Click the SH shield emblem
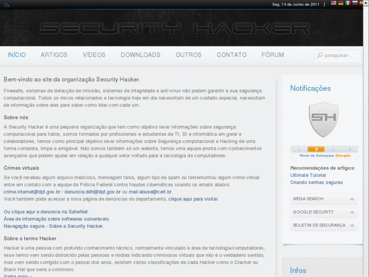This screenshot has width=369, height=277. [324, 119]
